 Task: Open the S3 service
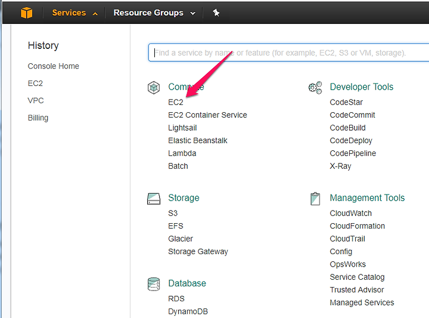point(173,213)
